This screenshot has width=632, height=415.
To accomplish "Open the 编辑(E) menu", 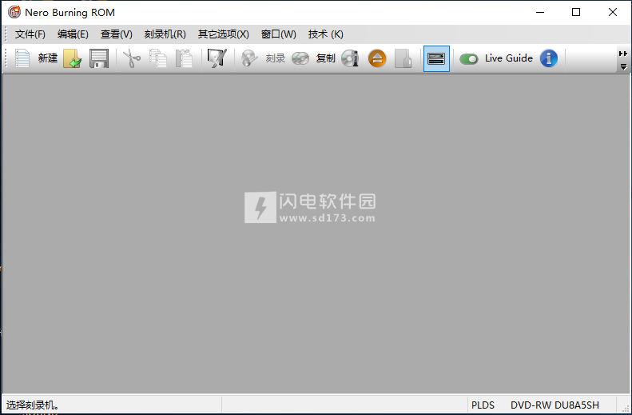I will point(73,34).
